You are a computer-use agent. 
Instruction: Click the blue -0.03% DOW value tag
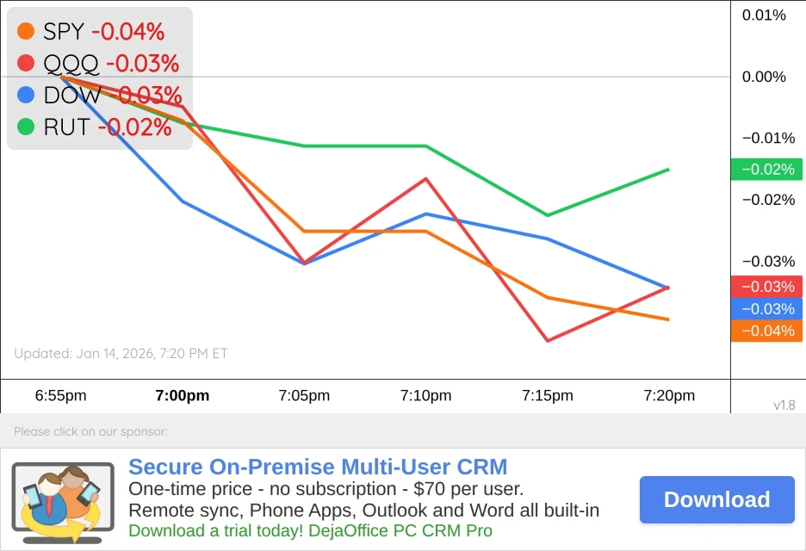coord(766,309)
